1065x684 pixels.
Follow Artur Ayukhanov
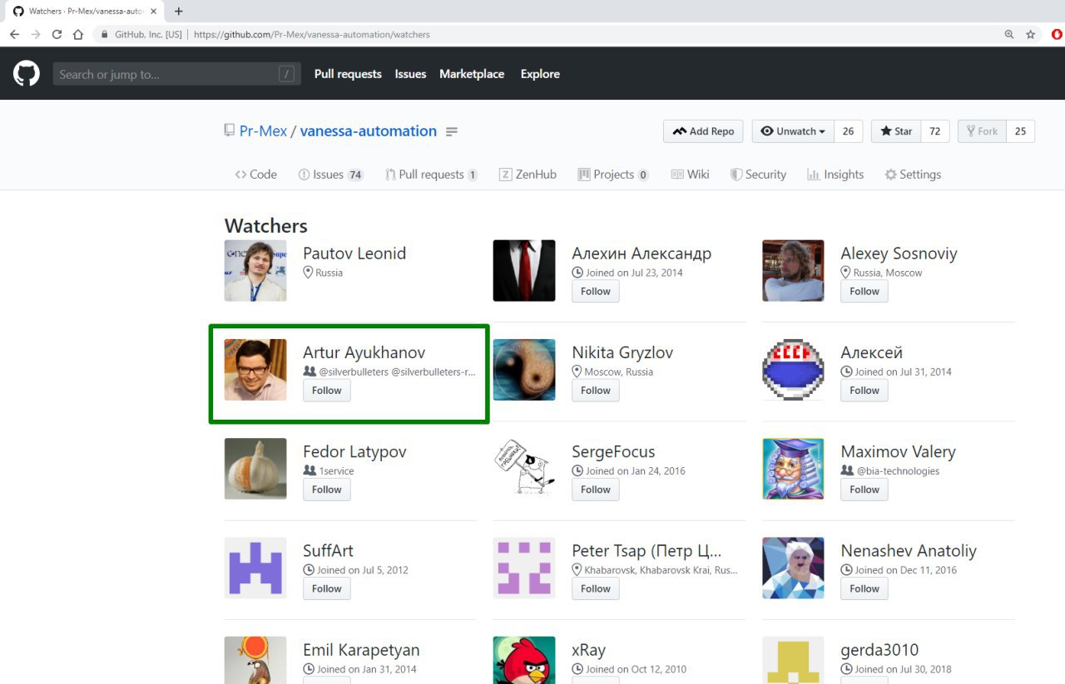(x=327, y=391)
